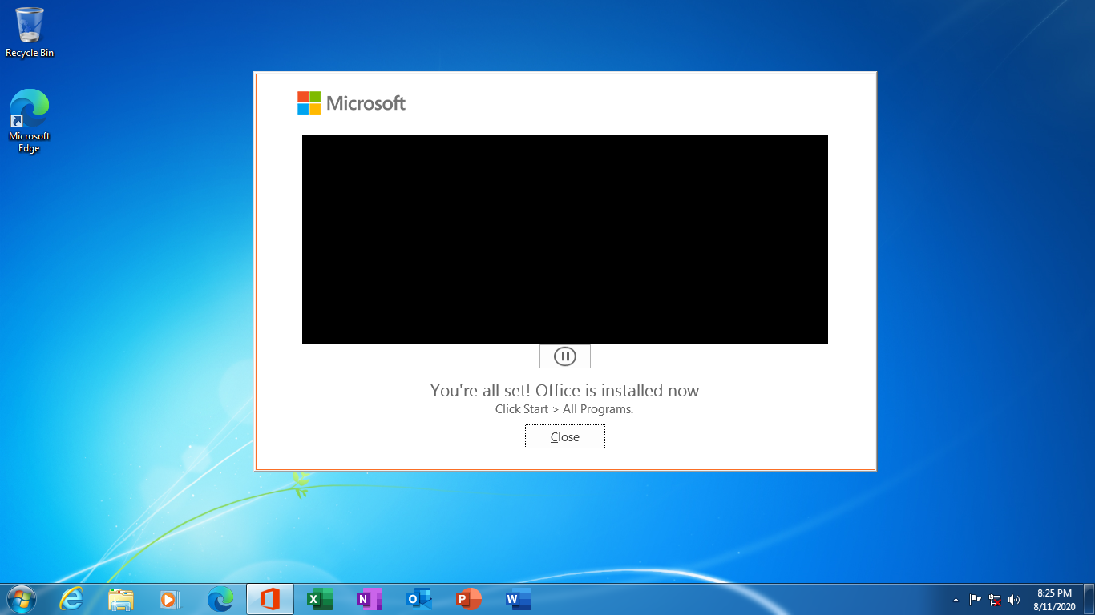The image size is (1095, 615).
Task: Select the Office installer taskbar icon
Action: tap(270, 599)
